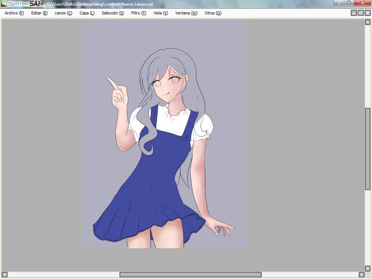Close the Nuevo Lienzo document
Screen dimensions: 372x279
(x=368, y=13)
